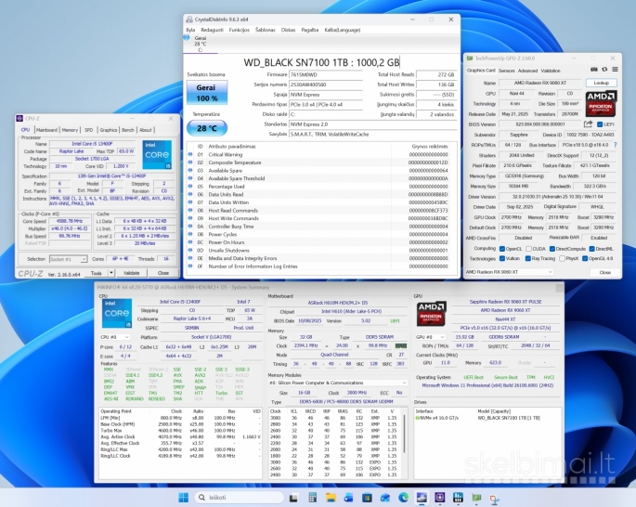
Task: Open the Byla menu in CrystalDiskInfo
Action: click(x=190, y=30)
